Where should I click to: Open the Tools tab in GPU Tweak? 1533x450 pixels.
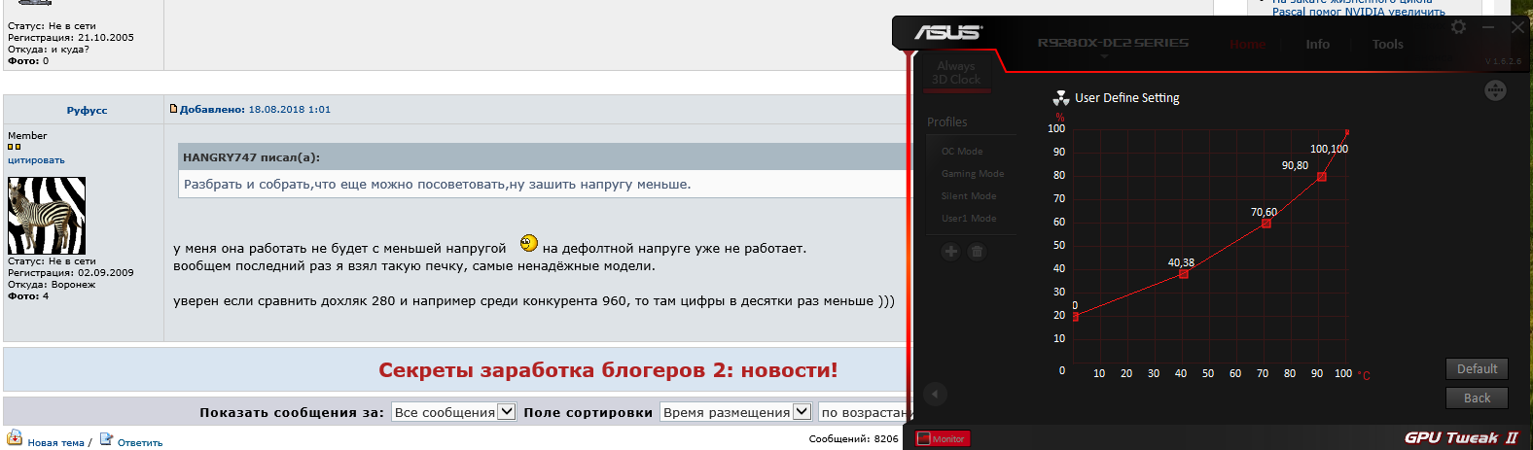(x=1388, y=44)
